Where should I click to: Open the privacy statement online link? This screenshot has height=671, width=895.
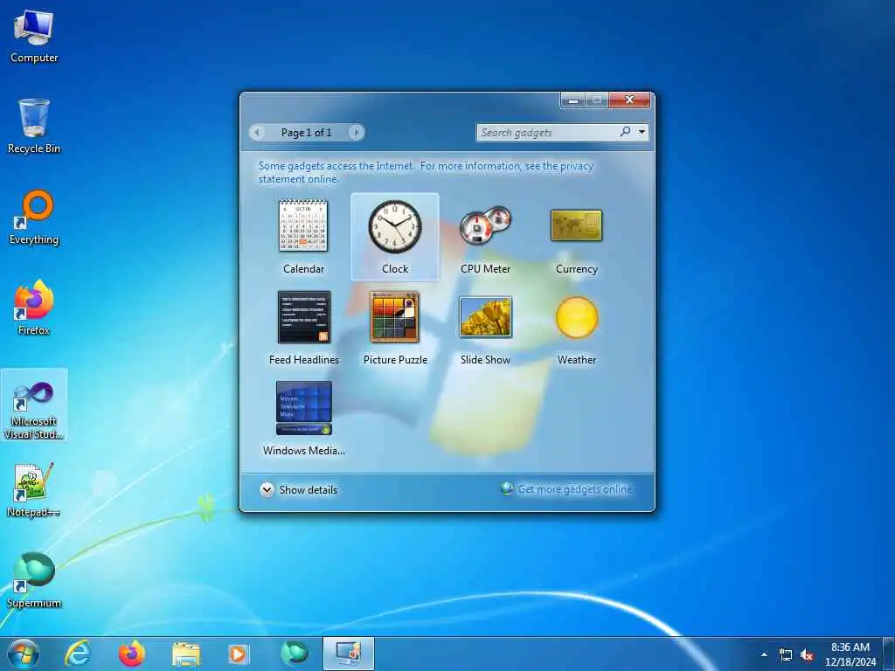(426, 172)
